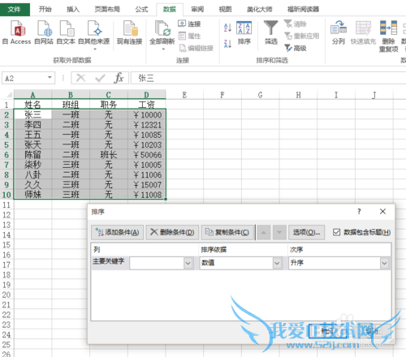This screenshot has width=406, height=357.
Task: Click cell containing ￥12321
Action: (147, 125)
